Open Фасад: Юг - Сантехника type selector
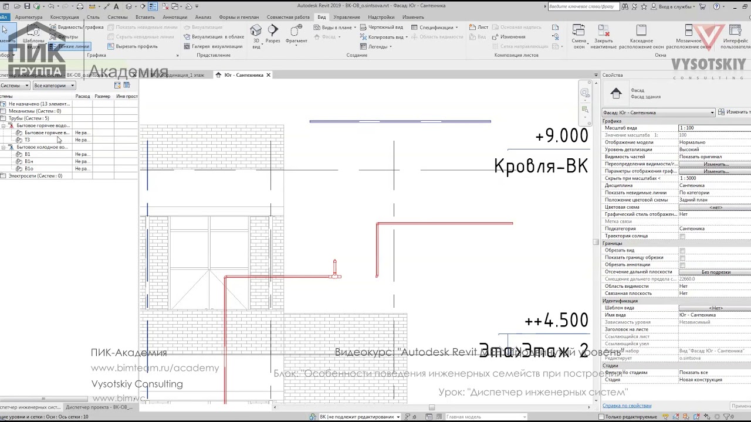 (x=658, y=113)
